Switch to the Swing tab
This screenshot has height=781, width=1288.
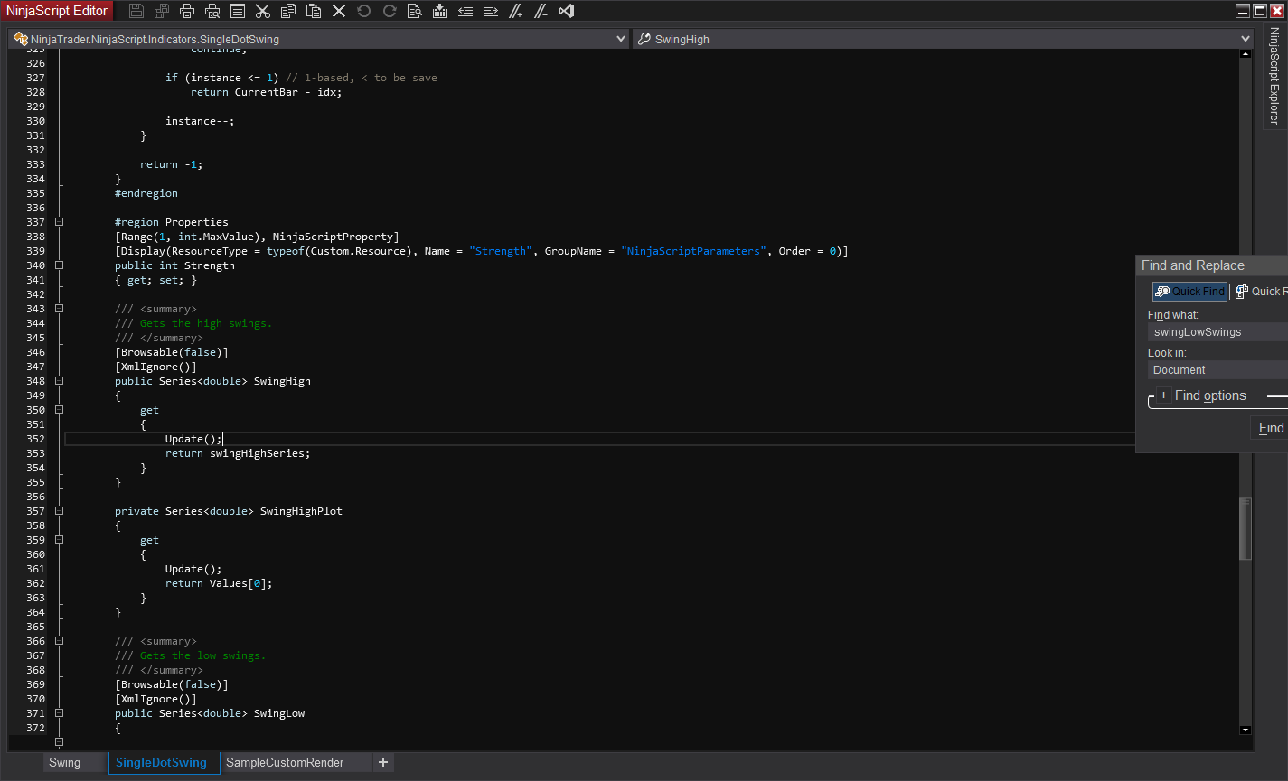click(x=64, y=763)
